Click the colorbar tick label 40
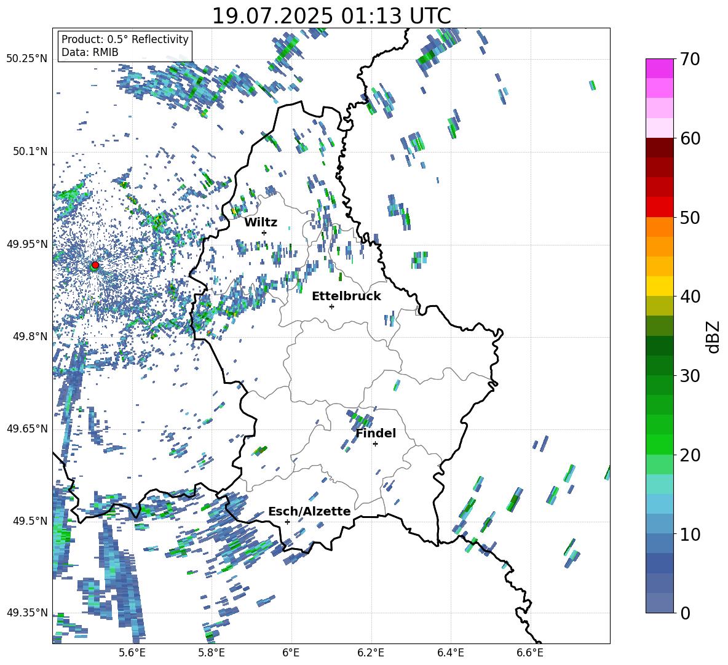Viewport: 728px width, 665px height. pyautogui.click(x=690, y=297)
